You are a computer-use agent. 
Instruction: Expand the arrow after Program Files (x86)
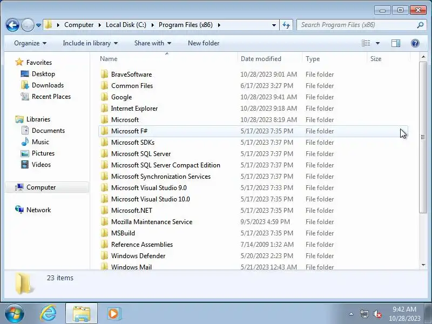[219, 25]
